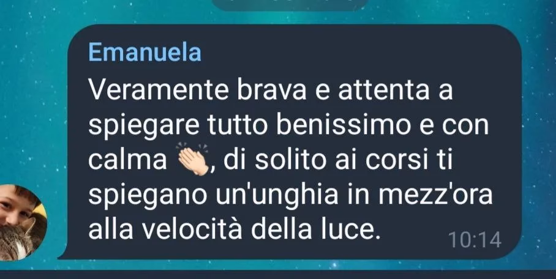556x279 pixels.
Task: Tap the sender name Emanuela
Action: pyautogui.click(x=145, y=52)
